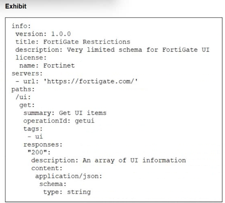The image size is (225, 203).
Task: Select the version 1.0.0 text
Action: coord(43,34)
